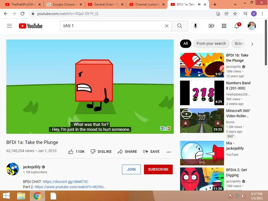
Task: Open the blank document taskbar icon
Action: coord(53,196)
